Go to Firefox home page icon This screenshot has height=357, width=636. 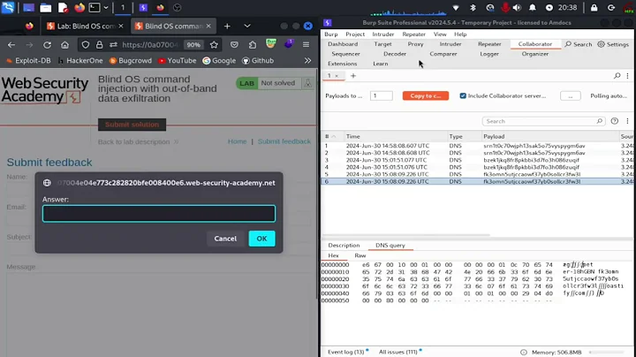click(x=64, y=44)
